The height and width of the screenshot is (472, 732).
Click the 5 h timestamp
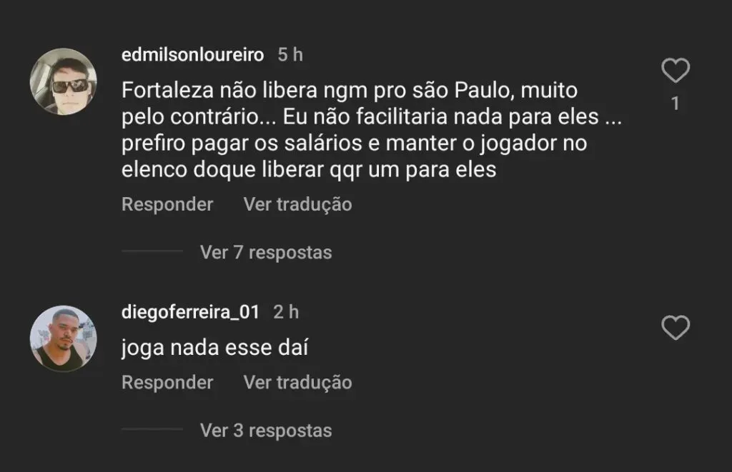290,55
